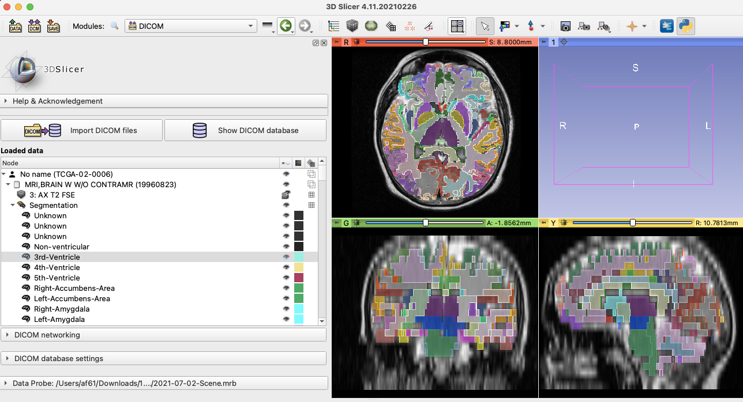Expand the Data Probe panel
The width and height of the screenshot is (743, 402).
[164, 383]
